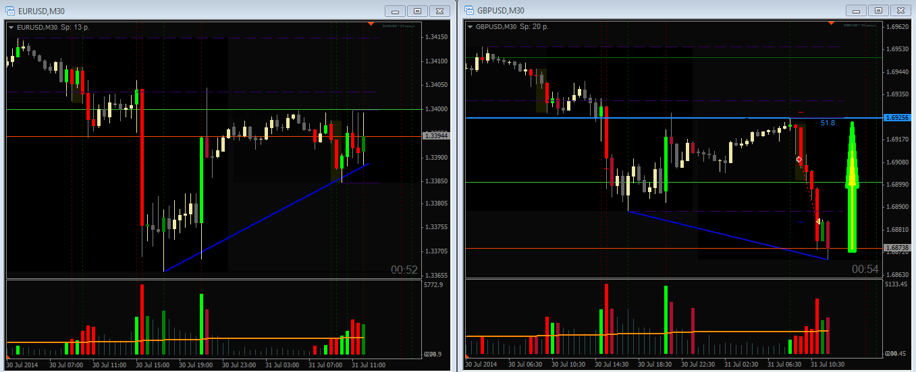Restore the GBPUSD,M30 chart window
Viewport: 916px width, 372px height.
coord(878,11)
